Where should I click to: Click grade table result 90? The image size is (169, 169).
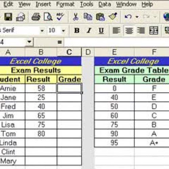(114, 134)
